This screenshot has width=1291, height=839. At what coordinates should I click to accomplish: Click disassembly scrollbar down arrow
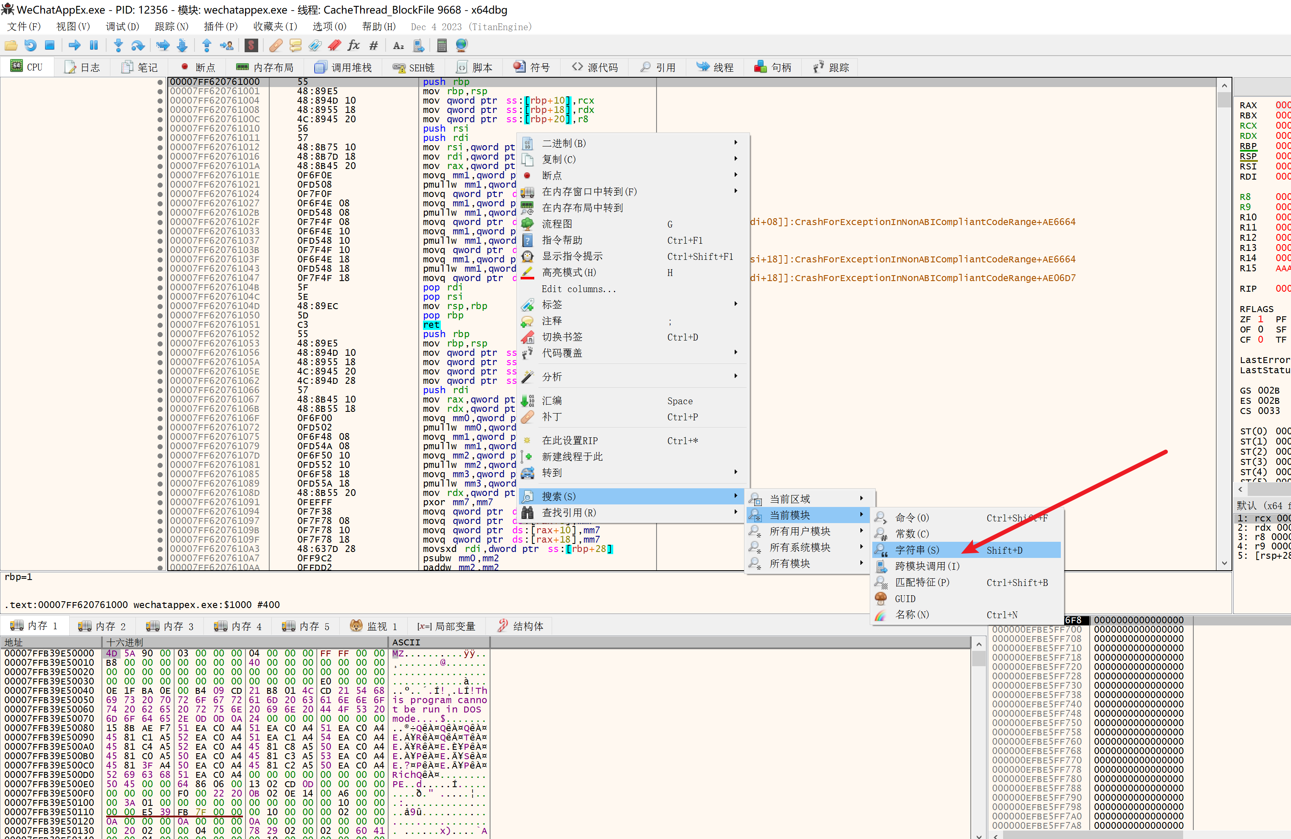tap(1224, 563)
